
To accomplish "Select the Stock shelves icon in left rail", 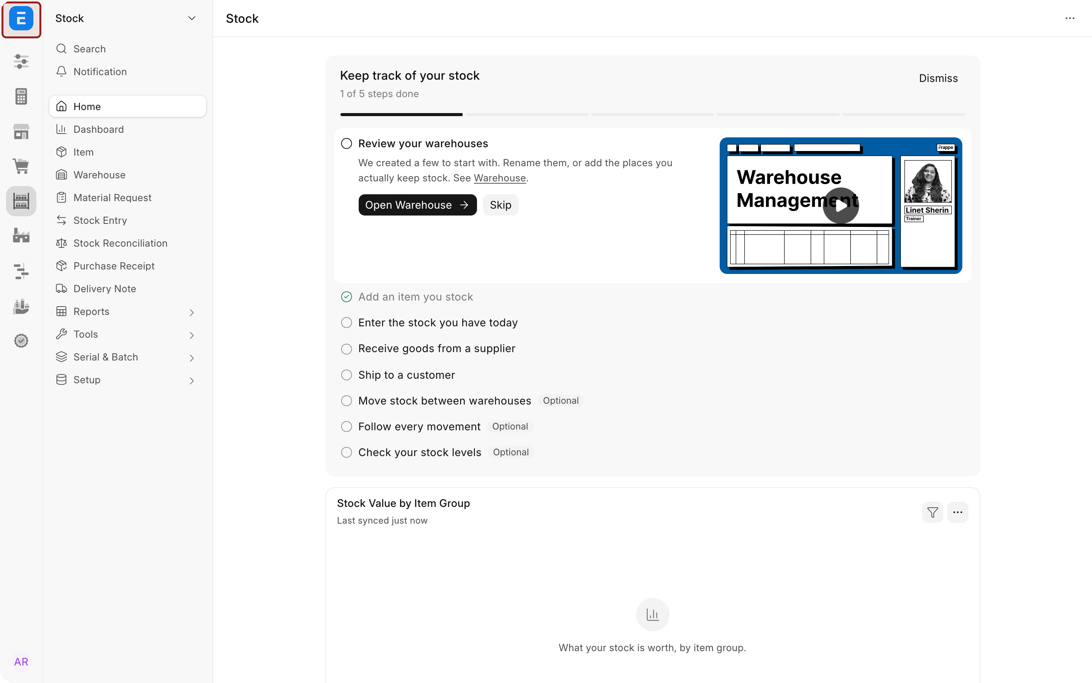I will [21, 201].
